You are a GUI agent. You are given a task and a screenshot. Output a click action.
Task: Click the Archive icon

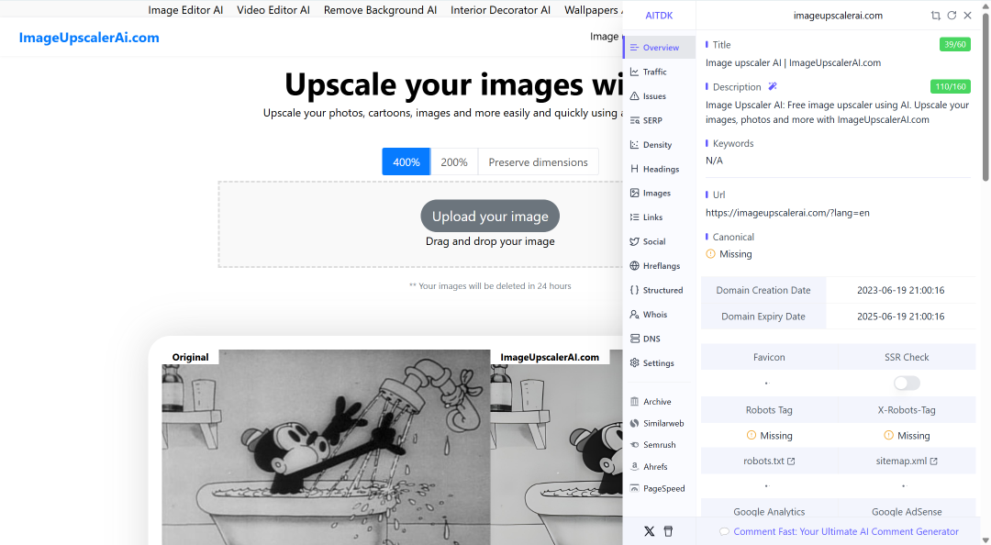pyautogui.click(x=635, y=402)
